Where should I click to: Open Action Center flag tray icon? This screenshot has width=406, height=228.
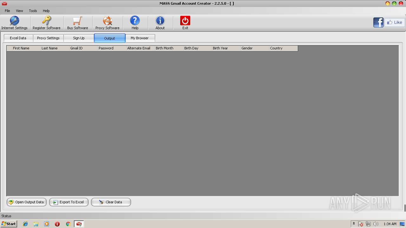click(x=361, y=224)
